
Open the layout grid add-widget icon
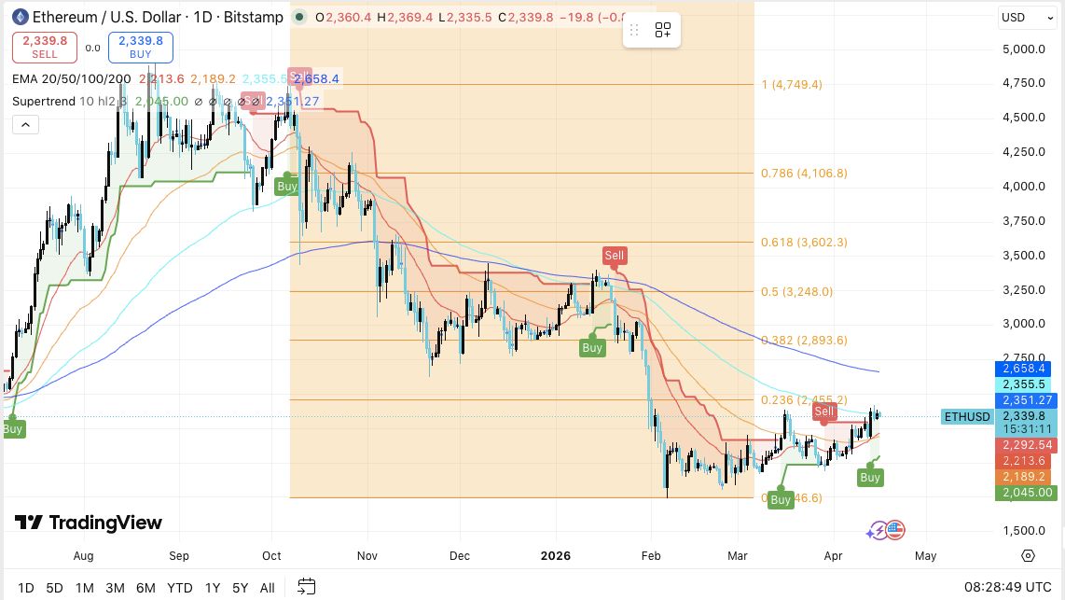coord(663,30)
